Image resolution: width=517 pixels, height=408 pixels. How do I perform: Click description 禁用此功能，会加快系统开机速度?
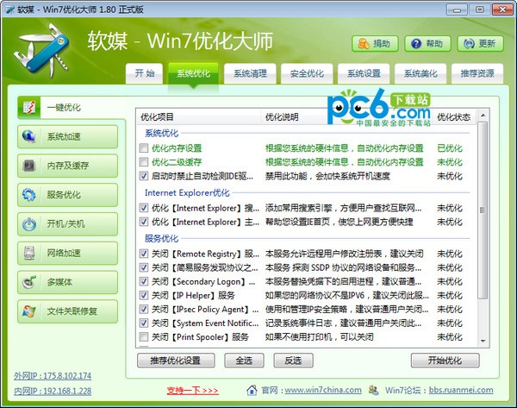327,176
